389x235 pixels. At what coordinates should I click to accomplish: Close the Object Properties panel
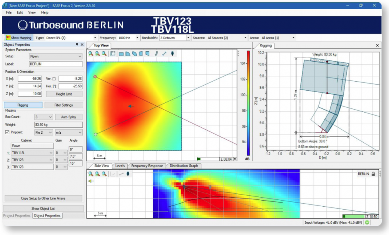(x=82, y=45)
